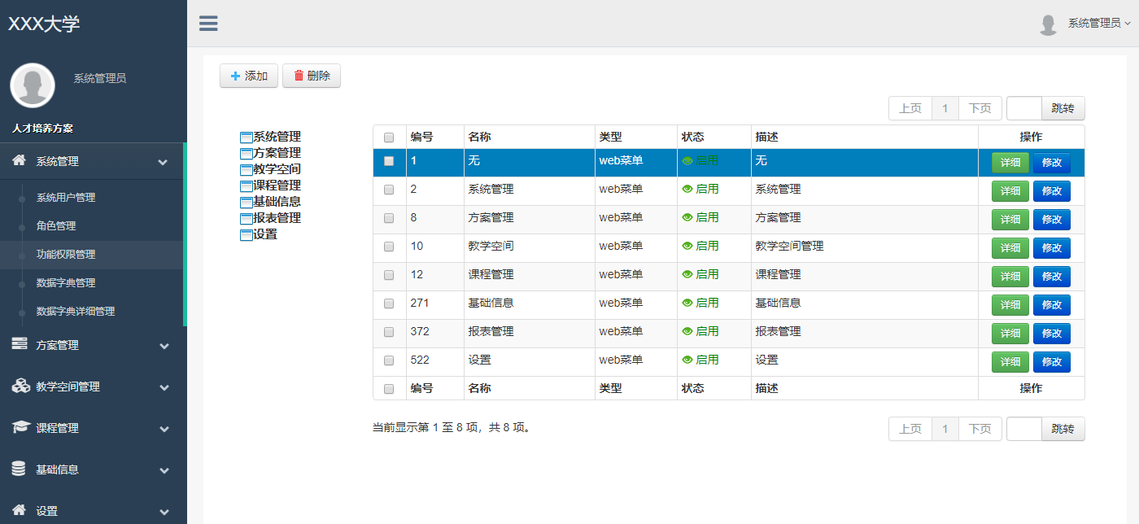Click the 添加 add button

point(249,76)
